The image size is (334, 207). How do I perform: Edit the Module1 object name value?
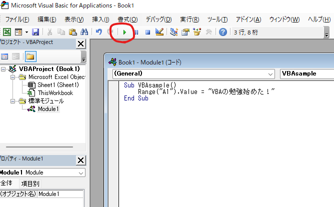click(60, 194)
